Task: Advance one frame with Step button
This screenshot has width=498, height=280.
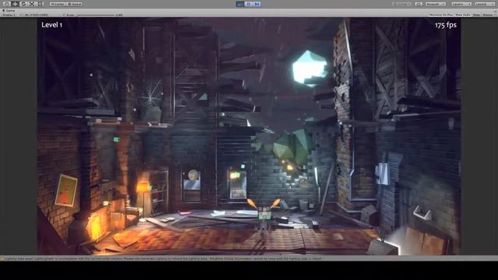Action: click(x=258, y=4)
